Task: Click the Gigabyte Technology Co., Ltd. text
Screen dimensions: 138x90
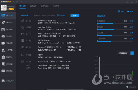Action: point(53,43)
